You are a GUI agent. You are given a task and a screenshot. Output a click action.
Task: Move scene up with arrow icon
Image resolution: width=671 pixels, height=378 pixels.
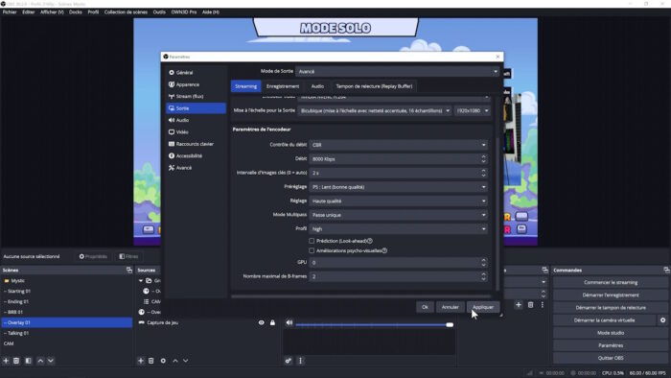pos(40,361)
